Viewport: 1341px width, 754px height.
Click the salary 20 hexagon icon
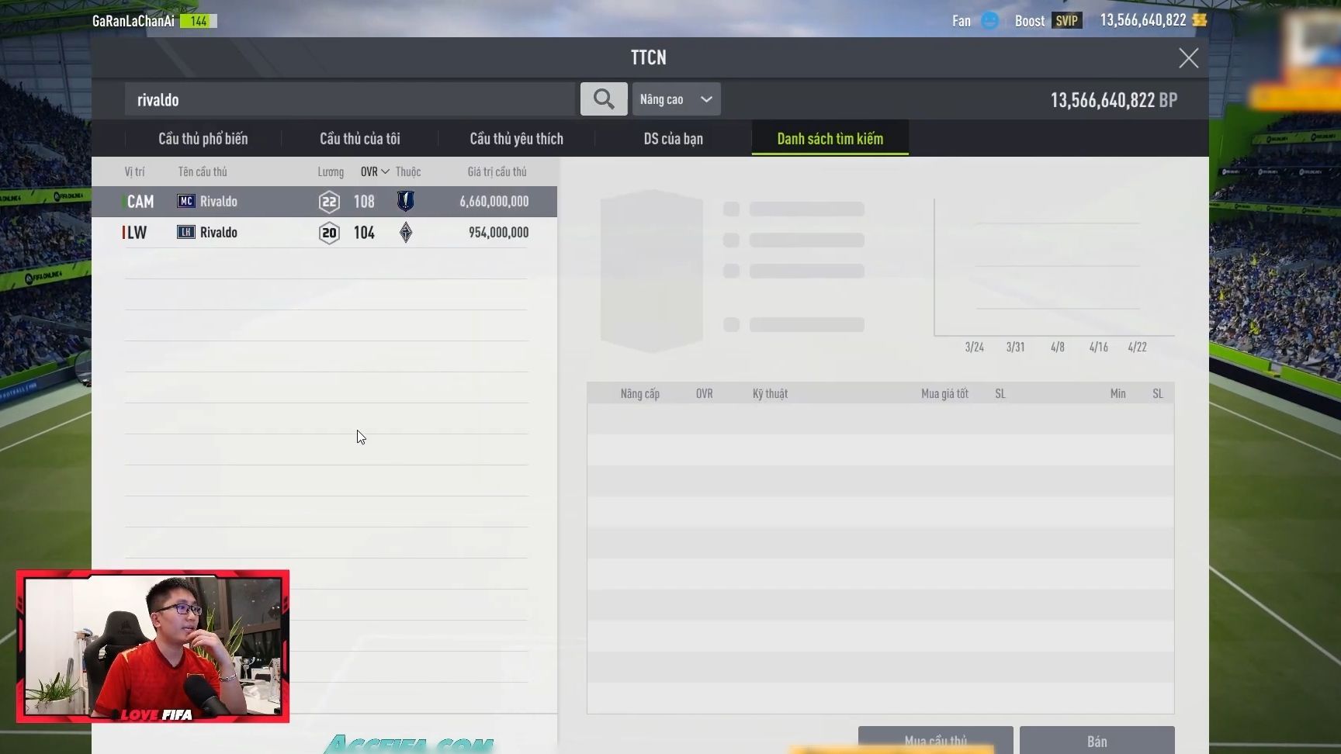pyautogui.click(x=329, y=233)
